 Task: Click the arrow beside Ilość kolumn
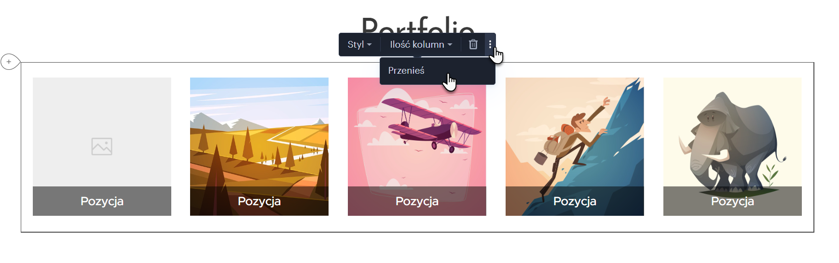pyautogui.click(x=450, y=45)
